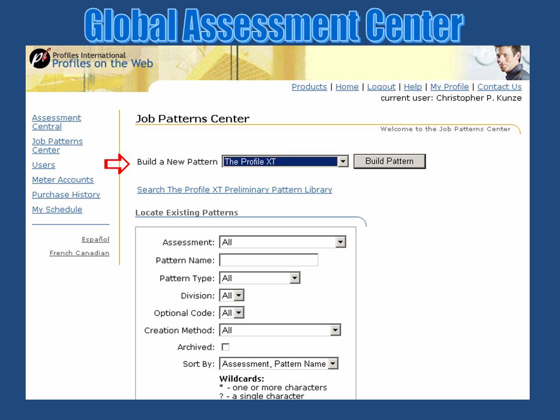The width and height of the screenshot is (560, 420).
Task: Switch language to French Canadian
Action: [x=79, y=253]
